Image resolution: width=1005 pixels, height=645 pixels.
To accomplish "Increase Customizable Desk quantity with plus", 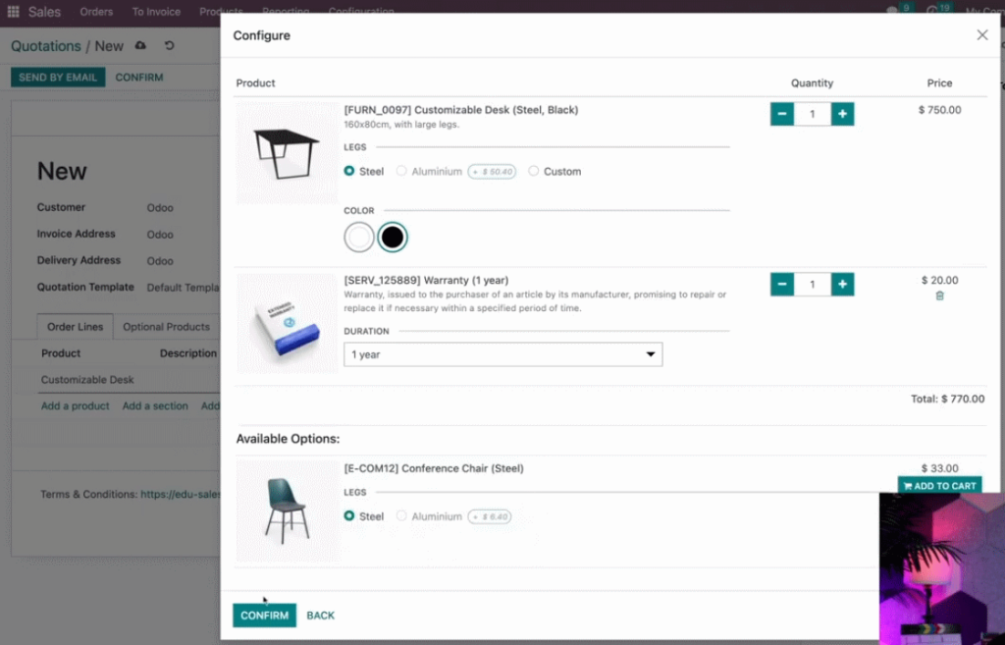I will click(x=842, y=114).
